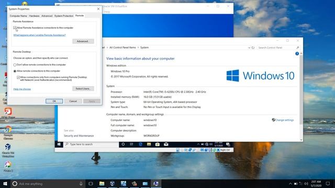Open host Action Center notifications icon
The image size is (335, 188).
click(328, 184)
